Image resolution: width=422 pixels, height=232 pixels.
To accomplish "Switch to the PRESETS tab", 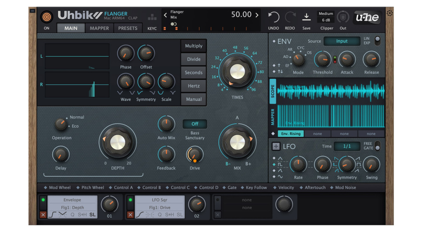I will [x=128, y=28].
